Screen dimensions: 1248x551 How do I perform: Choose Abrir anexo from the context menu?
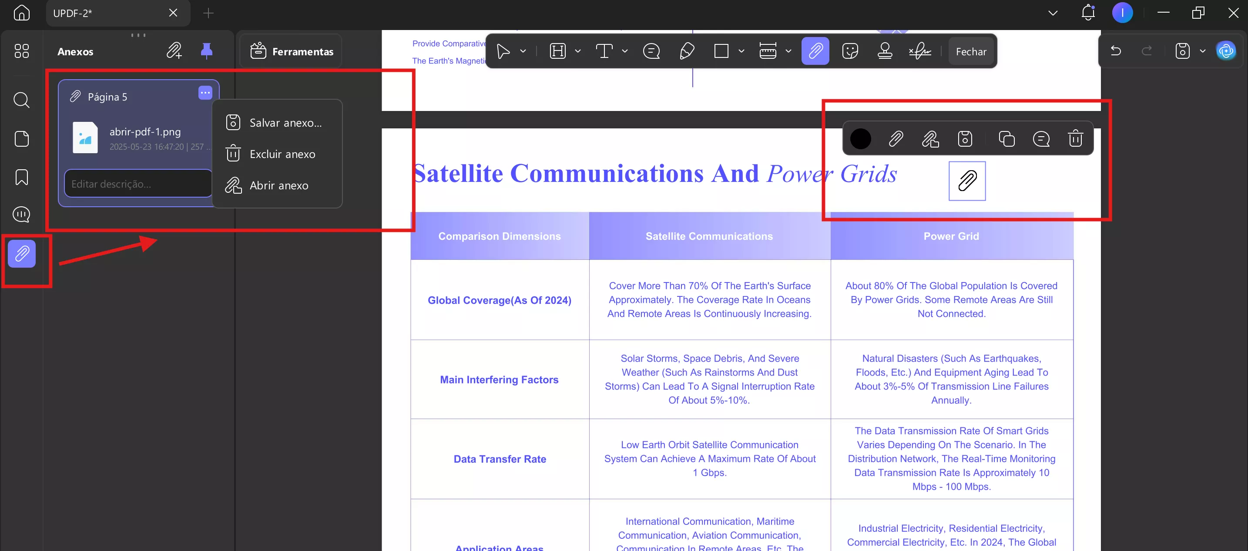pyautogui.click(x=276, y=185)
